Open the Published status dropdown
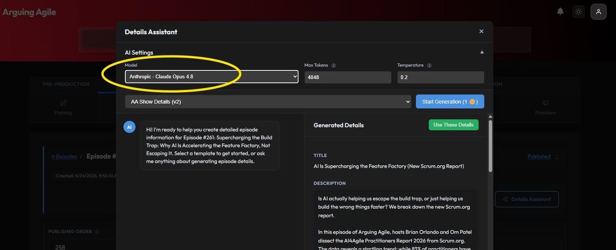Screen dimensions: 616x250 [x=543, y=156]
